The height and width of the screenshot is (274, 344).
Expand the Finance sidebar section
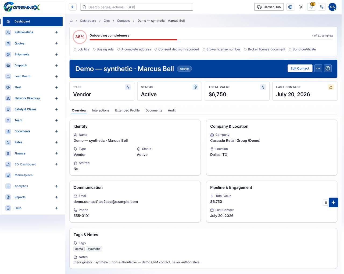tap(56, 153)
